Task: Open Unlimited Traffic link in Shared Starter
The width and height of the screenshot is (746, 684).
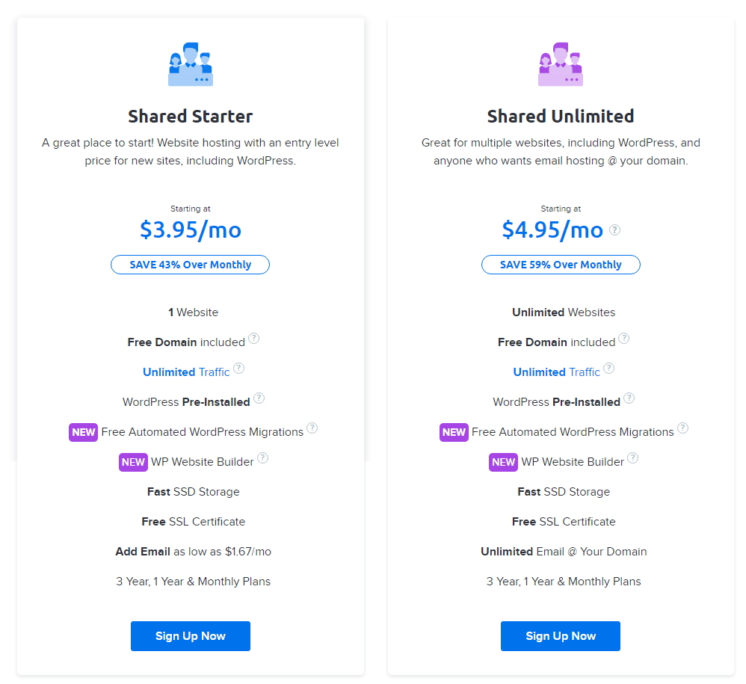Action: point(186,372)
